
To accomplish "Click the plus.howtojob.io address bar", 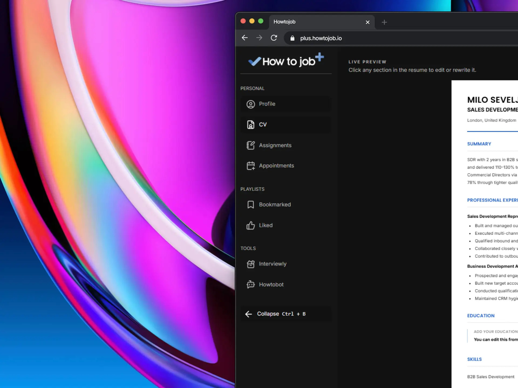I will pos(321,38).
